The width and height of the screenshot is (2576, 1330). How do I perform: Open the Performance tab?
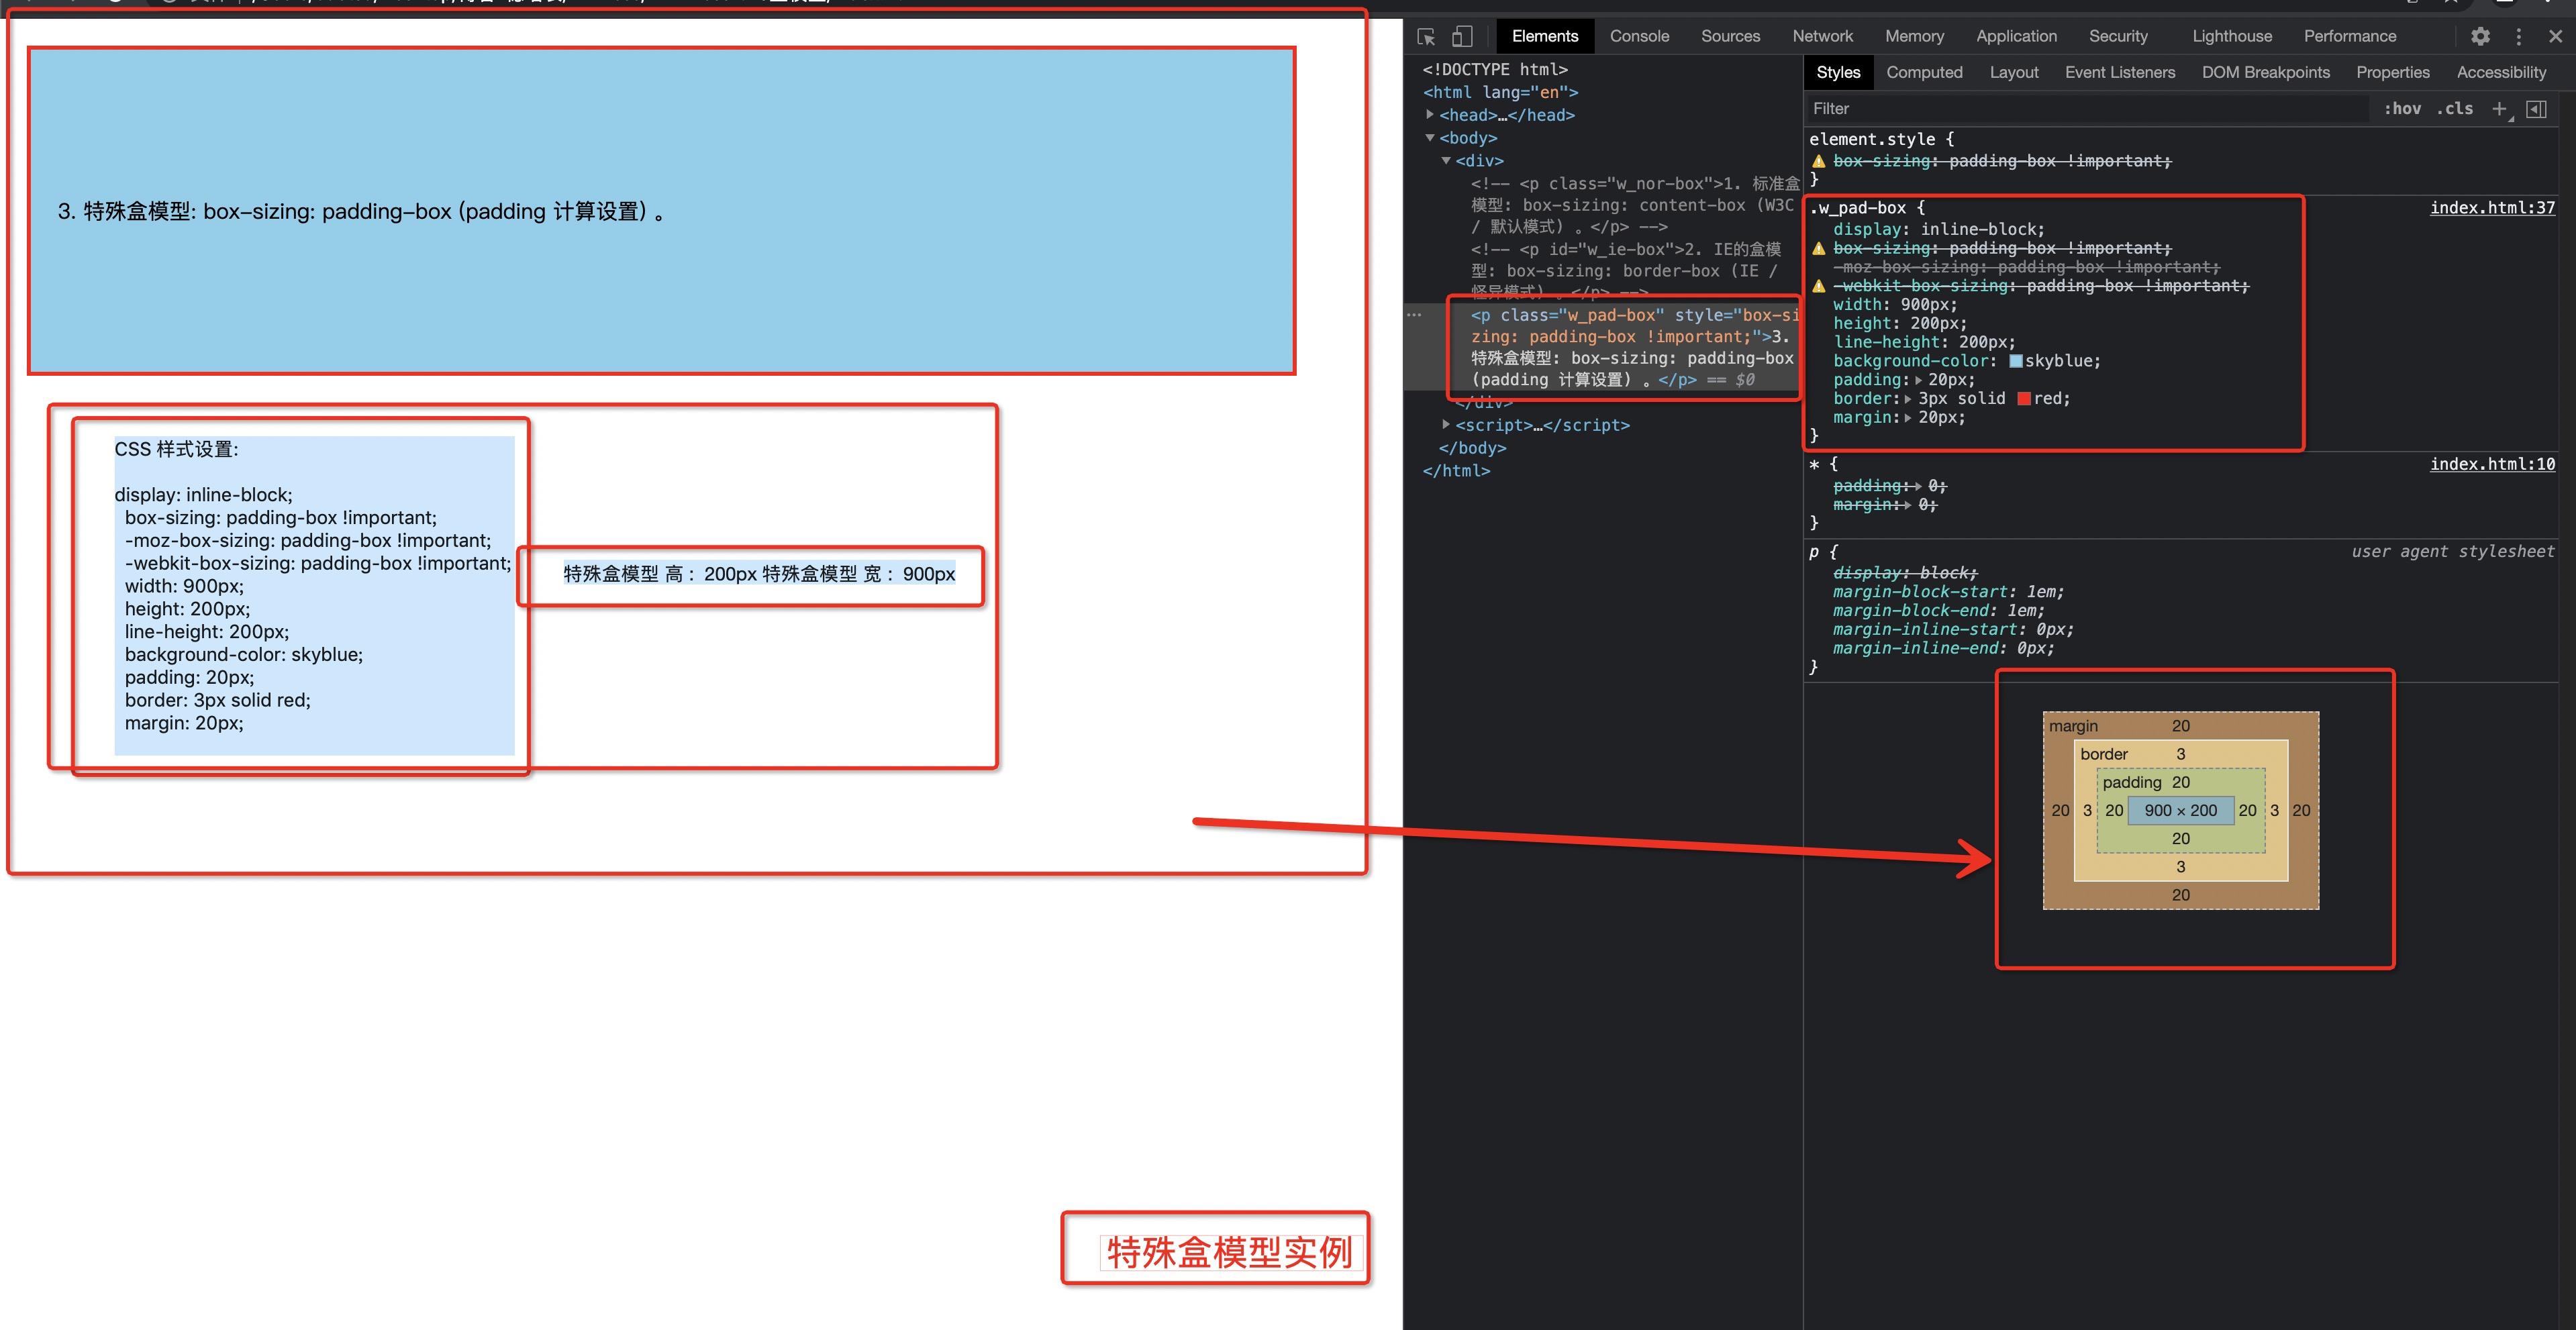click(2350, 36)
